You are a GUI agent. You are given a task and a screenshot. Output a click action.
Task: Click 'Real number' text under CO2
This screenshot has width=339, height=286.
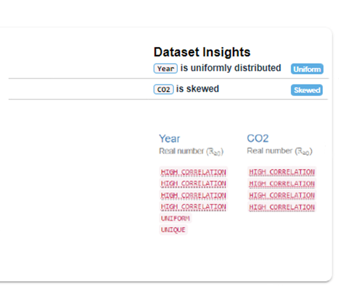click(x=270, y=151)
